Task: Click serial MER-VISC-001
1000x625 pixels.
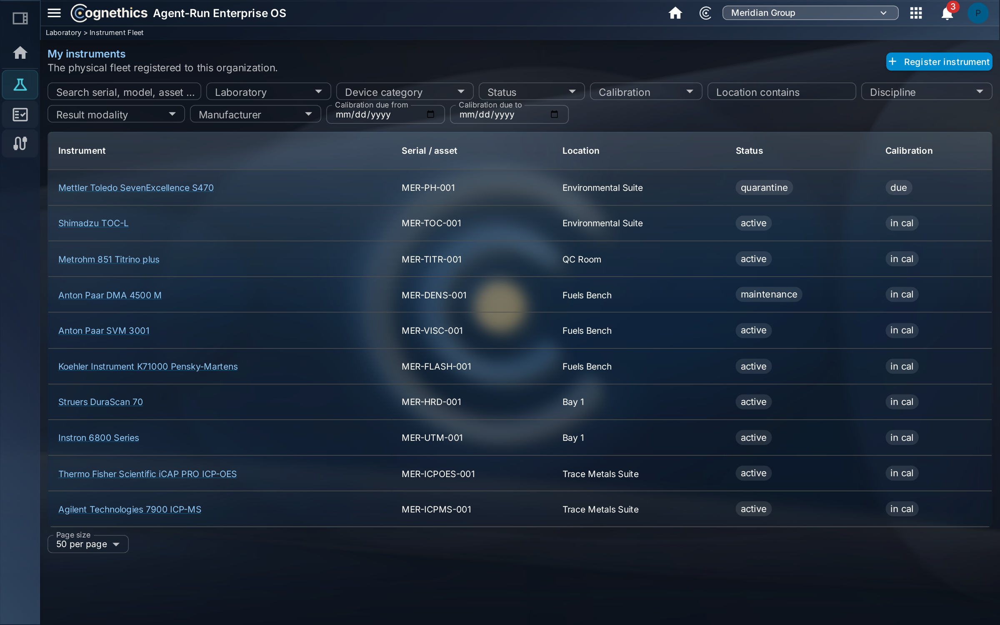Action: click(432, 330)
